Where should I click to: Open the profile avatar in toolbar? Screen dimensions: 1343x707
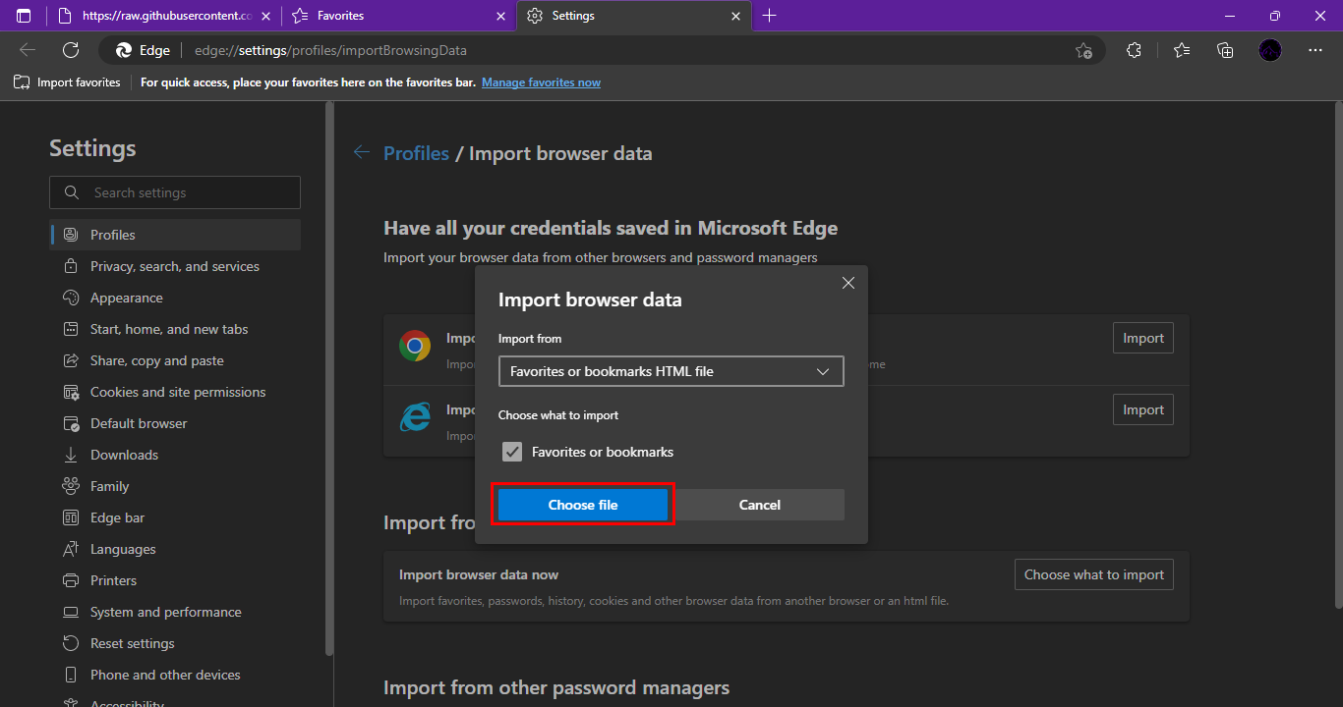pyautogui.click(x=1269, y=50)
